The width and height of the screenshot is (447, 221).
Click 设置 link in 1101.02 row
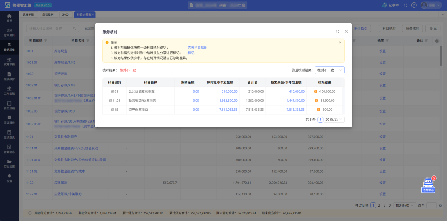(x=382, y=171)
